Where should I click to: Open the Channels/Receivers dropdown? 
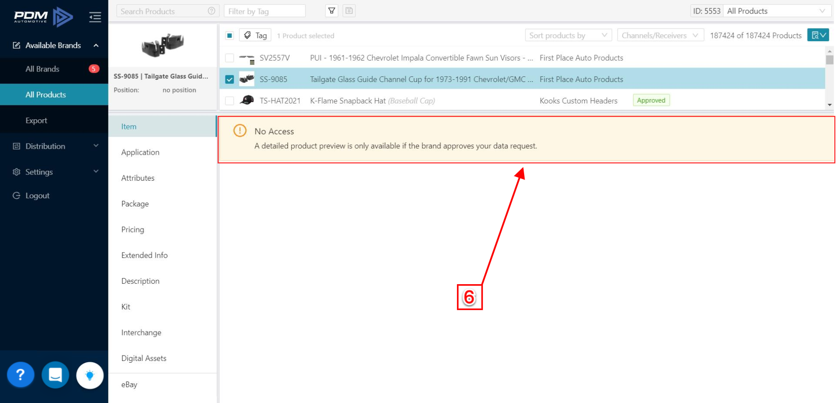click(660, 36)
